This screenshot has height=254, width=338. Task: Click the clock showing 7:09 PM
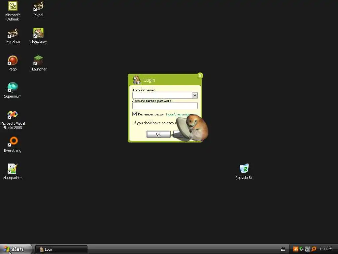[326, 249]
